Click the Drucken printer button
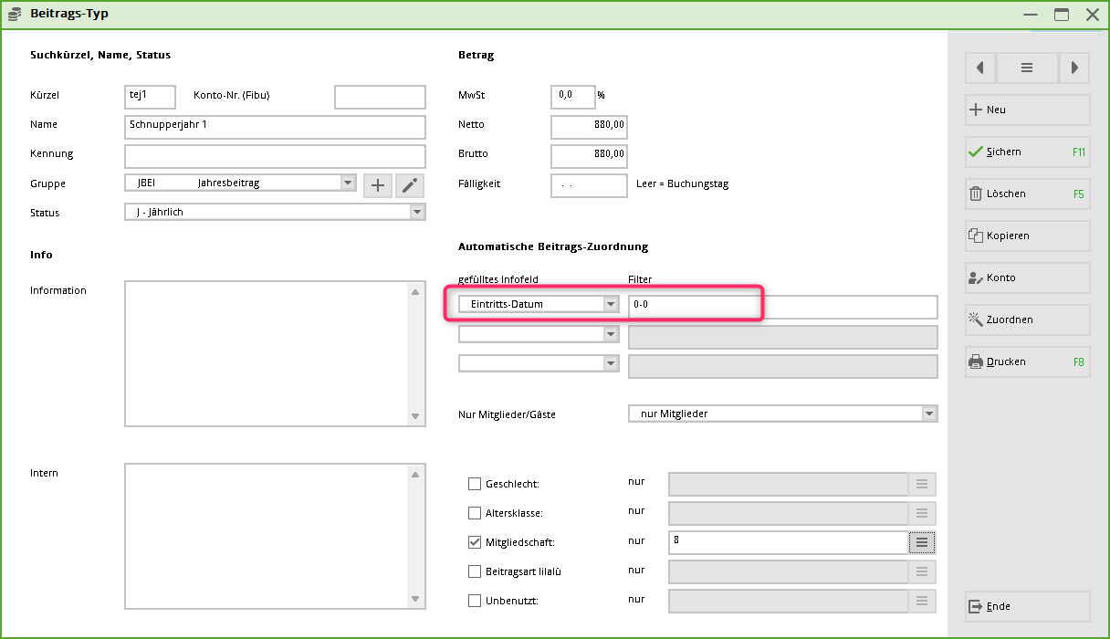 pyautogui.click(x=1027, y=361)
